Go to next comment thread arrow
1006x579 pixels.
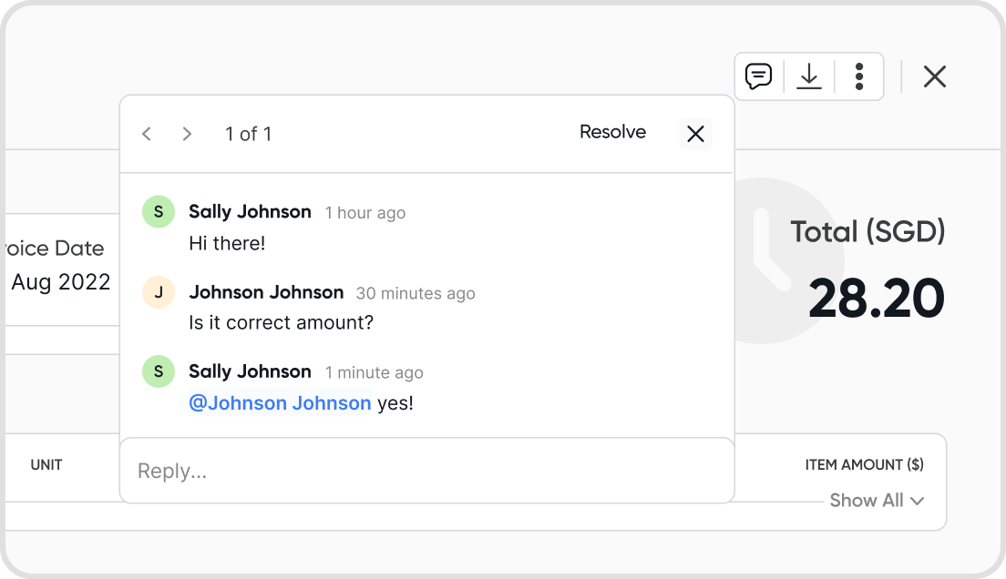click(187, 134)
